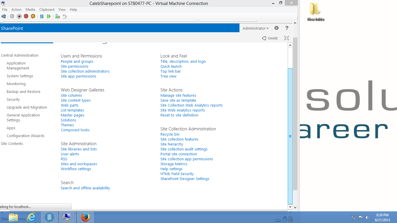The height and width of the screenshot is (223, 397).
Task: Click the Ctrl+Alt+Delete toolbar icon
Action: [x=3, y=17]
